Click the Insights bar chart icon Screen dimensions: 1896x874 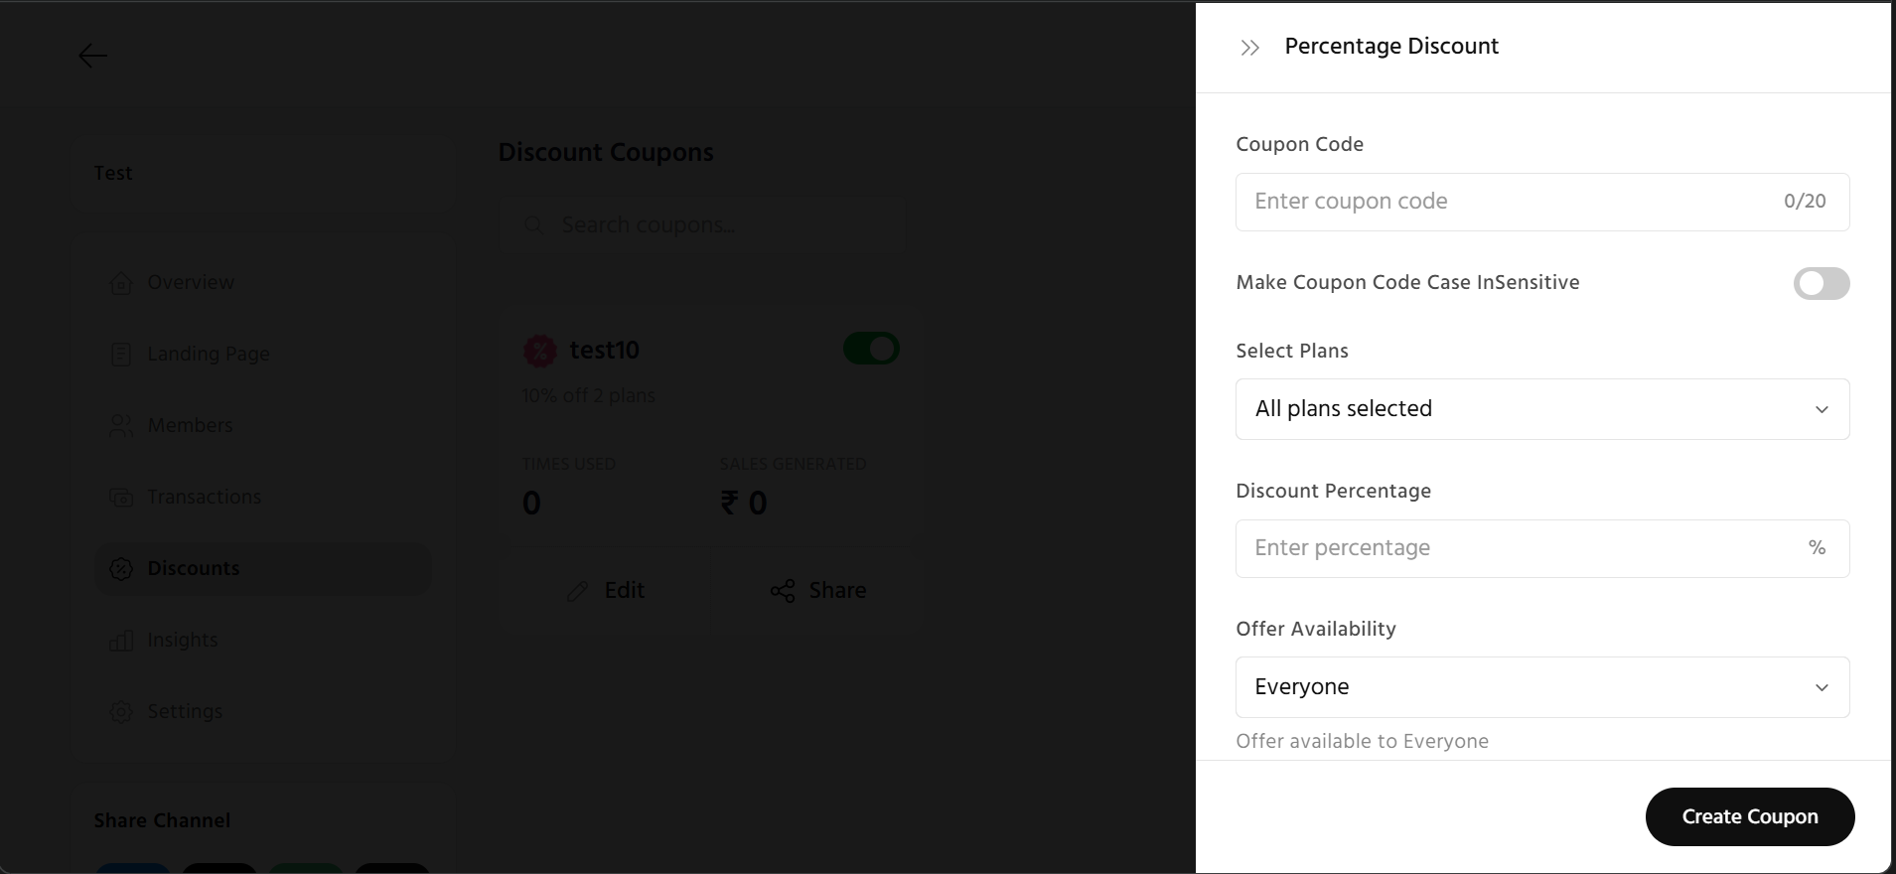[x=121, y=641]
